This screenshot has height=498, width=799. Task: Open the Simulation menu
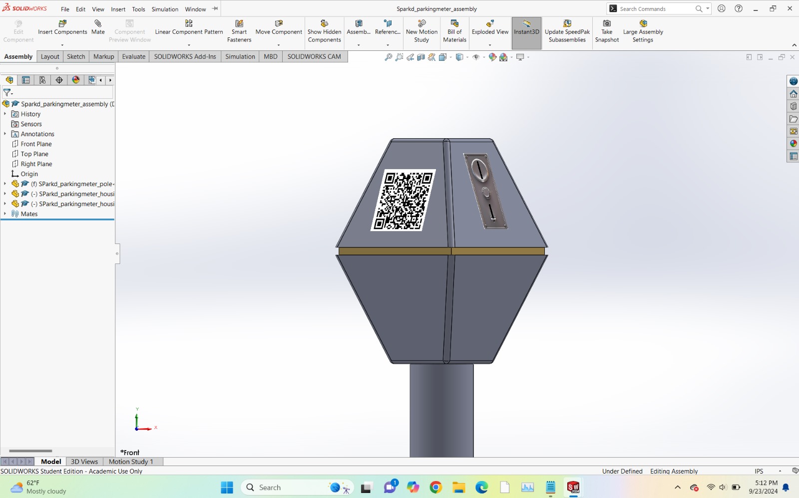pos(165,9)
